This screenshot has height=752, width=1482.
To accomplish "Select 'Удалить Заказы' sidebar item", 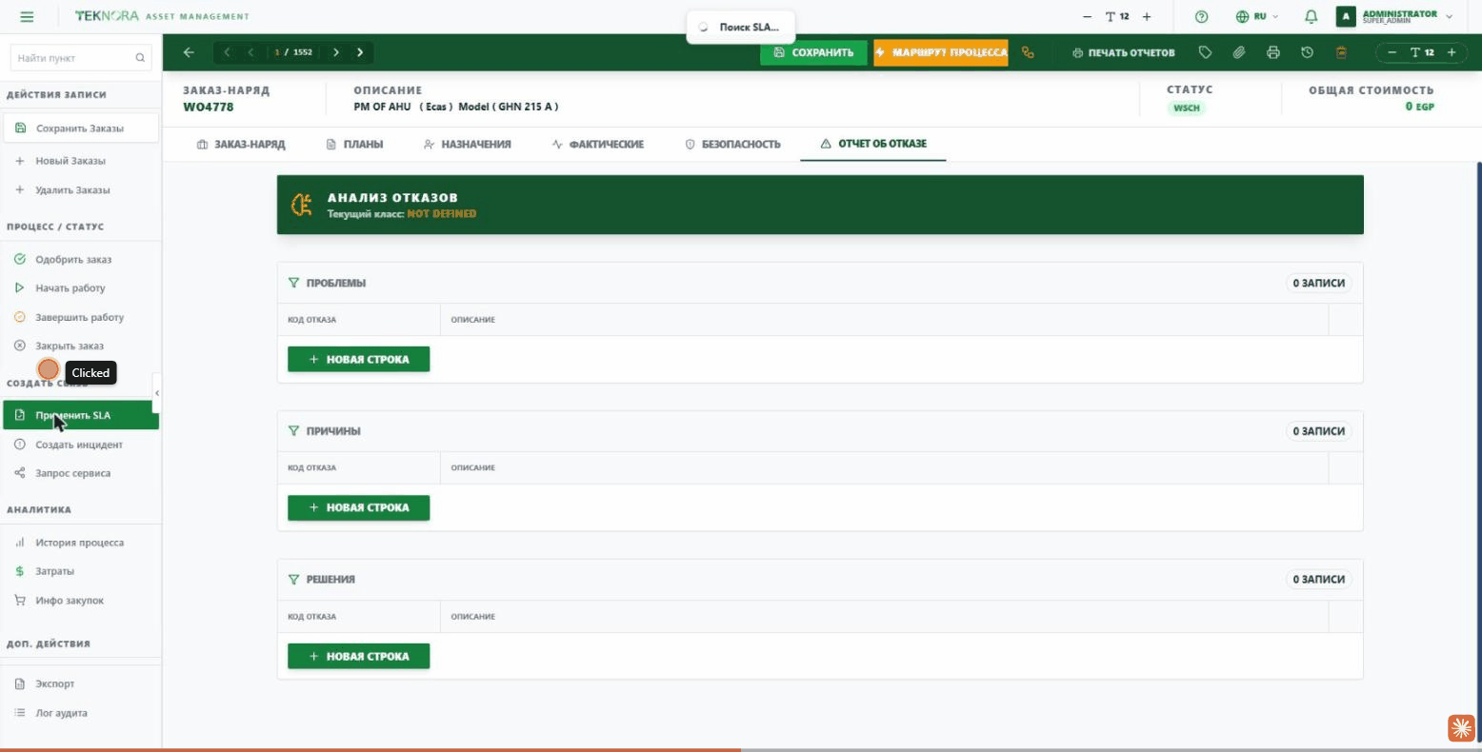I will pos(81,190).
